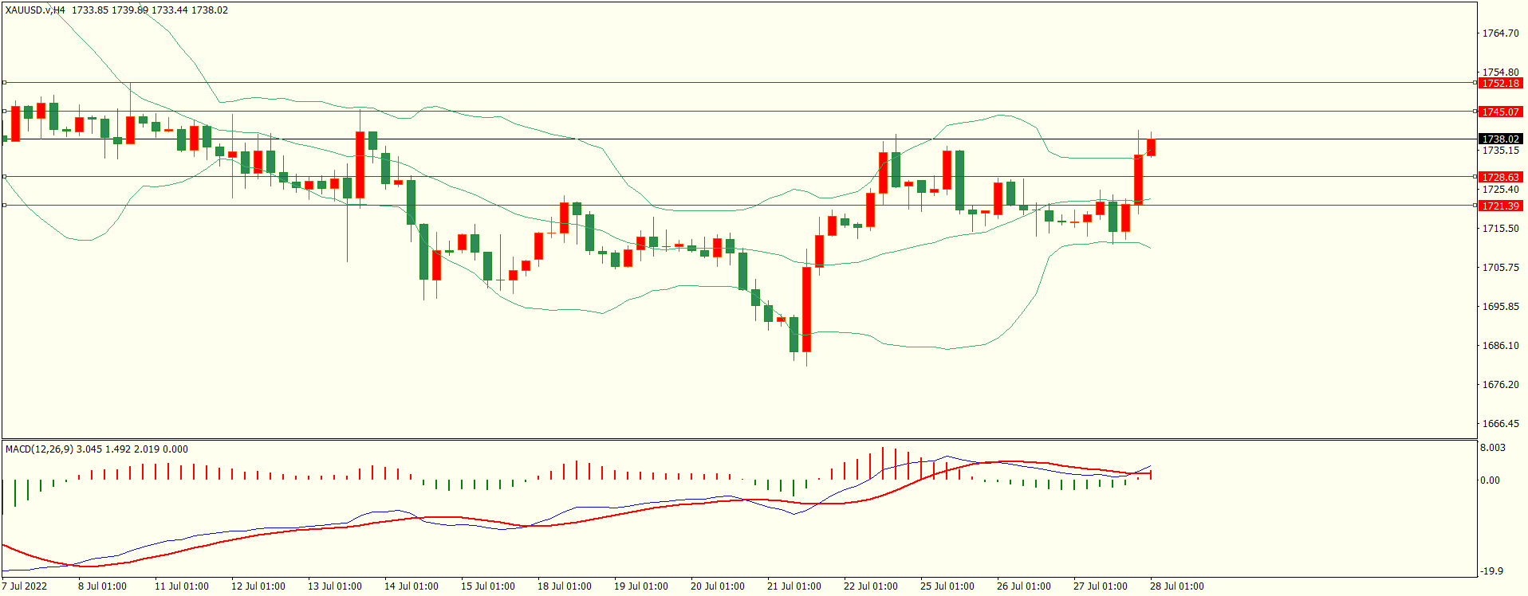Click the 1666.45 price scale value
This screenshot has width=1528, height=596.
(1500, 424)
